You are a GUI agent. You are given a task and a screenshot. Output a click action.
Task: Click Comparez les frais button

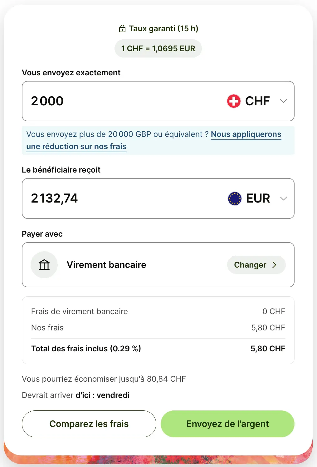[x=89, y=424]
